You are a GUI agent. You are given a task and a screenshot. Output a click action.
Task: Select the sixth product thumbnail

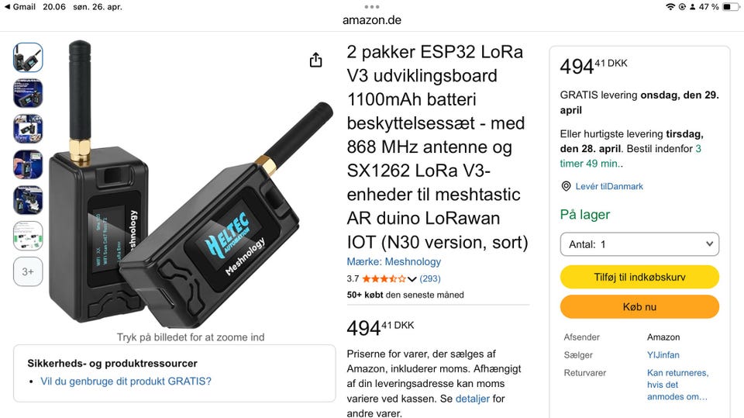28,236
